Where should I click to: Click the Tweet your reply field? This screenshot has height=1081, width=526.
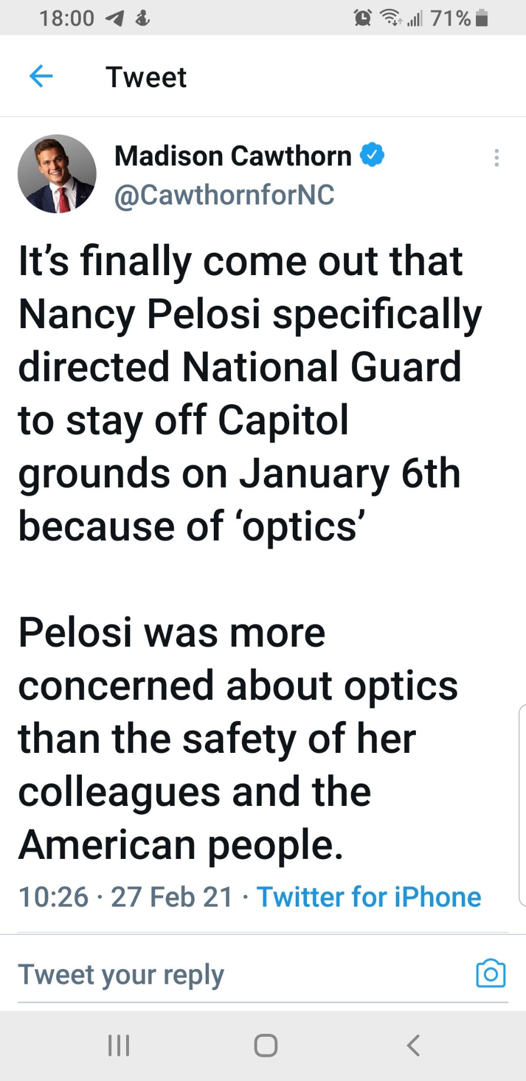click(236, 974)
